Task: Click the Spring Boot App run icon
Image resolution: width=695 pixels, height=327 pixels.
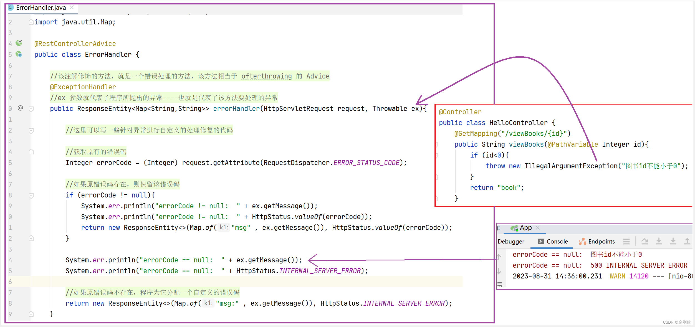Action: coord(514,228)
